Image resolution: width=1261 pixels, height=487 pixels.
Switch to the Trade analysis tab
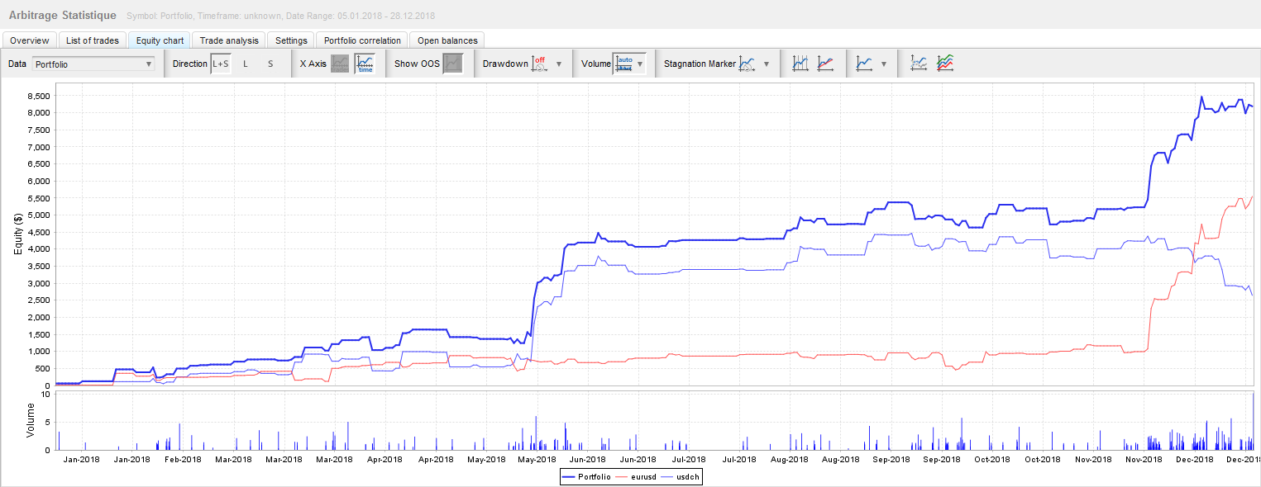pos(229,40)
